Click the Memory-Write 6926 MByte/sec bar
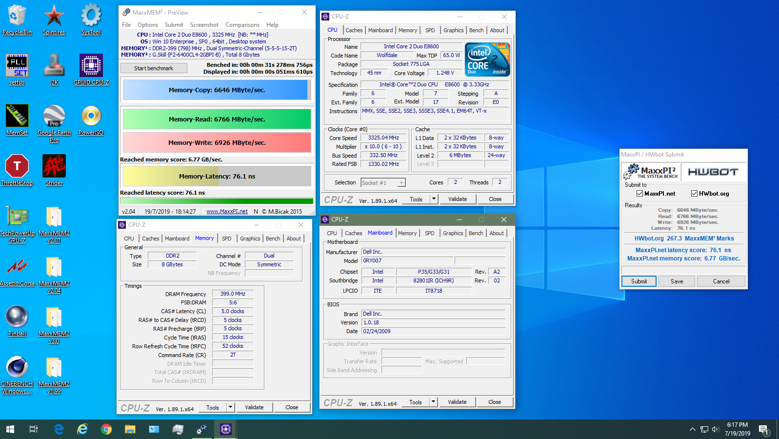The height and width of the screenshot is (439, 779). coord(217,142)
